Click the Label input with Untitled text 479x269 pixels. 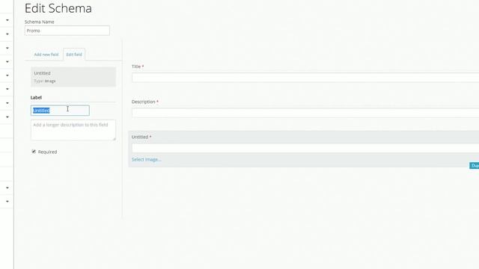[x=60, y=111]
